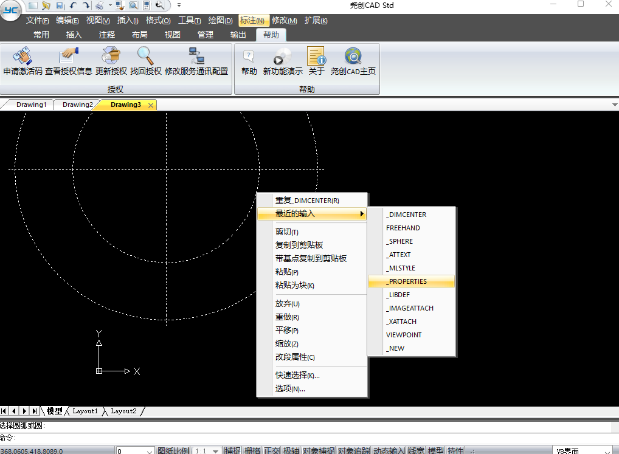Image resolution: width=619 pixels, height=454 pixels.
Task: Open the 尧创CAD主页 homepage icon
Action: tap(353, 57)
